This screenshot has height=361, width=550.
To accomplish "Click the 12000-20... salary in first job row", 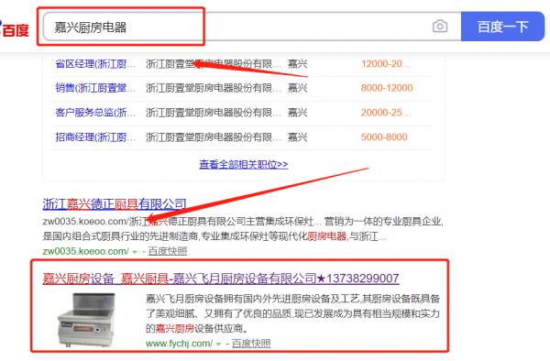I will tap(386, 64).
